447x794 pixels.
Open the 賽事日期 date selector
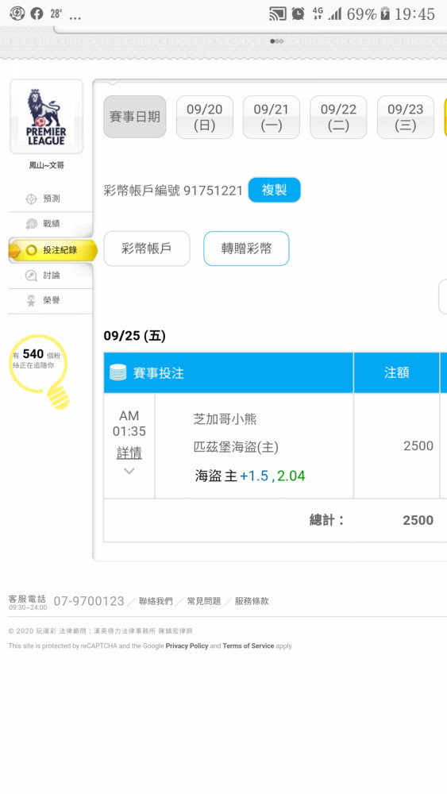point(135,117)
